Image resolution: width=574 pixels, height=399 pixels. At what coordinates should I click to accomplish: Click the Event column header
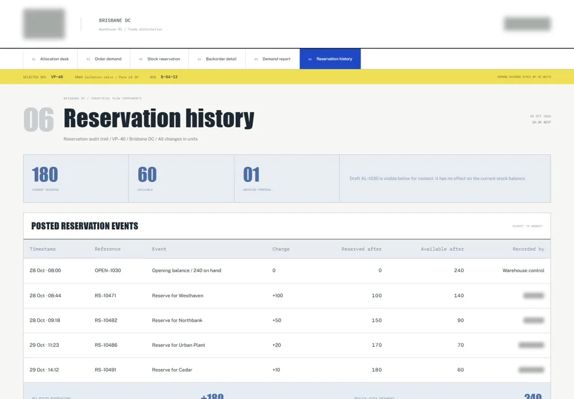coord(159,249)
